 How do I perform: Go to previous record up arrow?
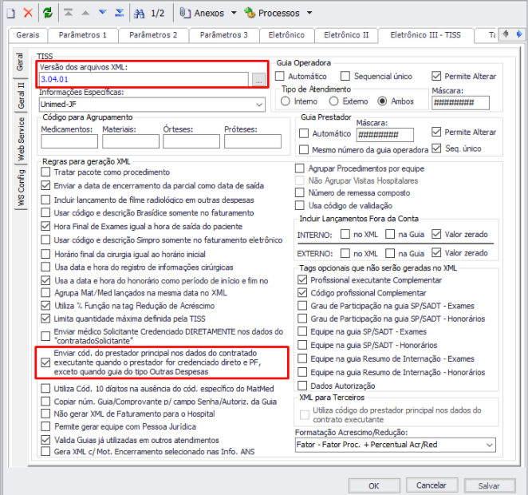(x=85, y=13)
